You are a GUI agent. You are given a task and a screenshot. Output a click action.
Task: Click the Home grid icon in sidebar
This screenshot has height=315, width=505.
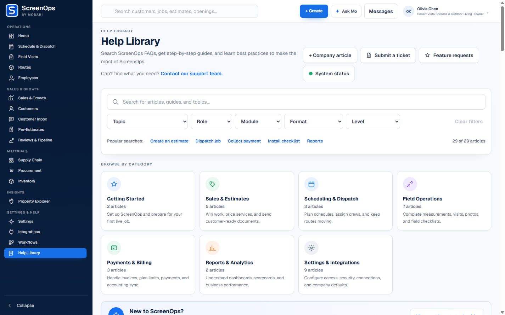click(11, 36)
